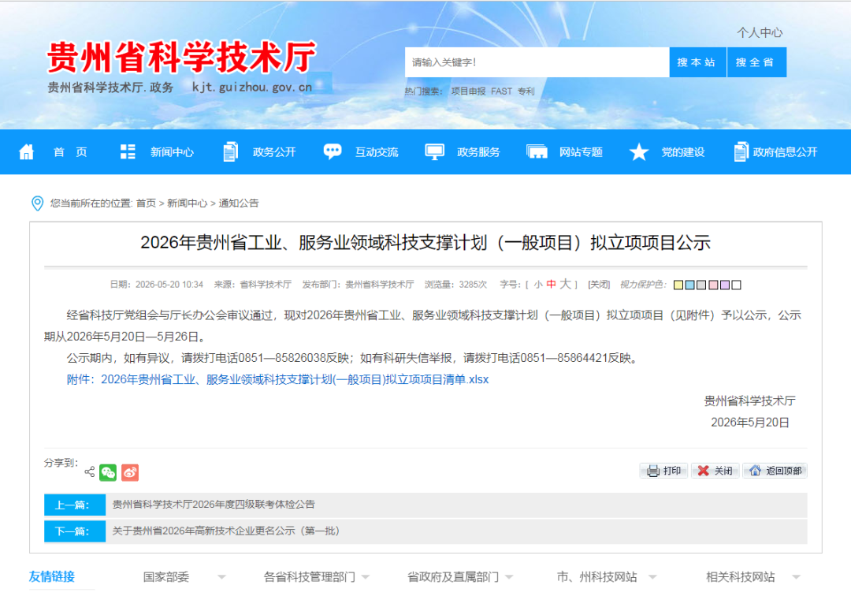Open 首页 menu item
The width and height of the screenshot is (851, 600).
click(71, 152)
